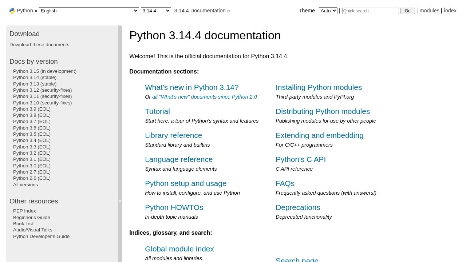The width and height of the screenshot is (466, 262).
Task: Collapse the sidebar with the « toggle
Action: tap(120, 201)
